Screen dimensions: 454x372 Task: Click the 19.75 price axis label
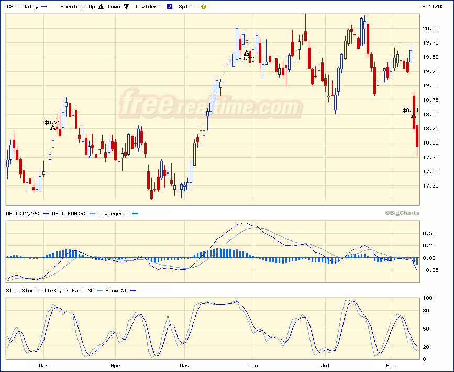click(431, 43)
